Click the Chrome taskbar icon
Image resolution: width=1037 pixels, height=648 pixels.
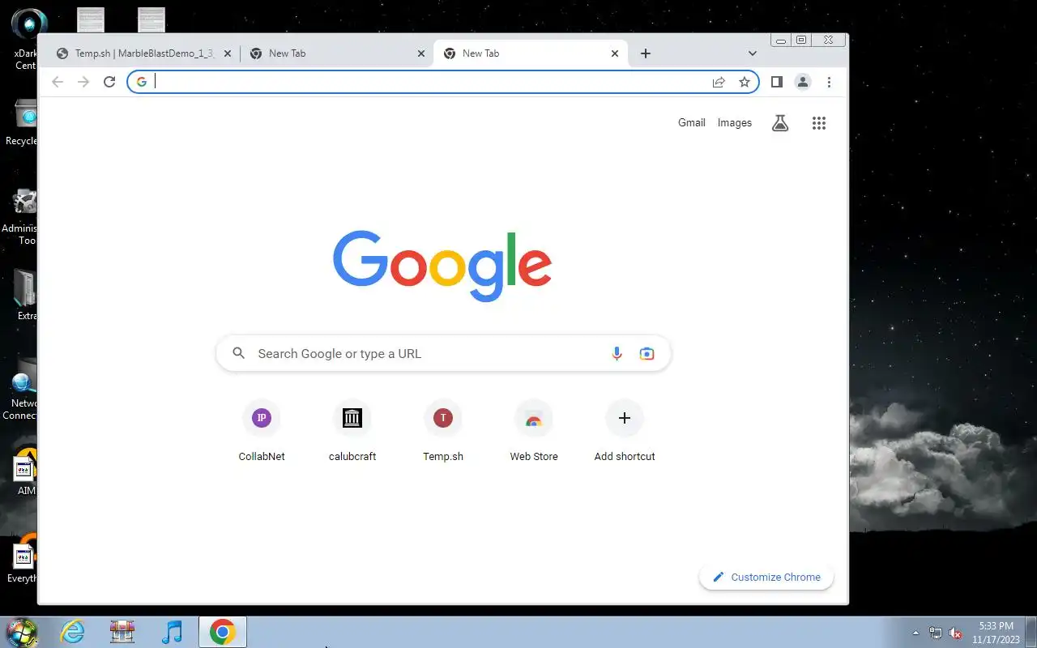tap(223, 632)
